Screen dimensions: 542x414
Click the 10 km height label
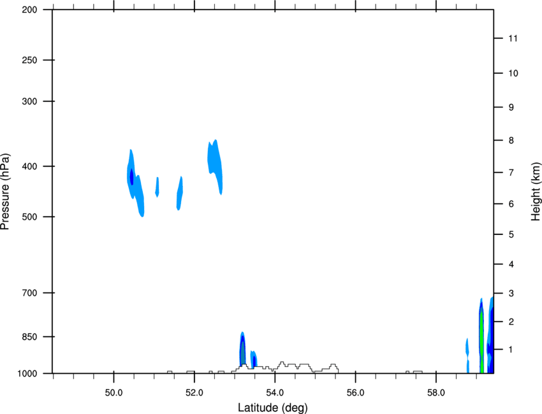coord(513,73)
